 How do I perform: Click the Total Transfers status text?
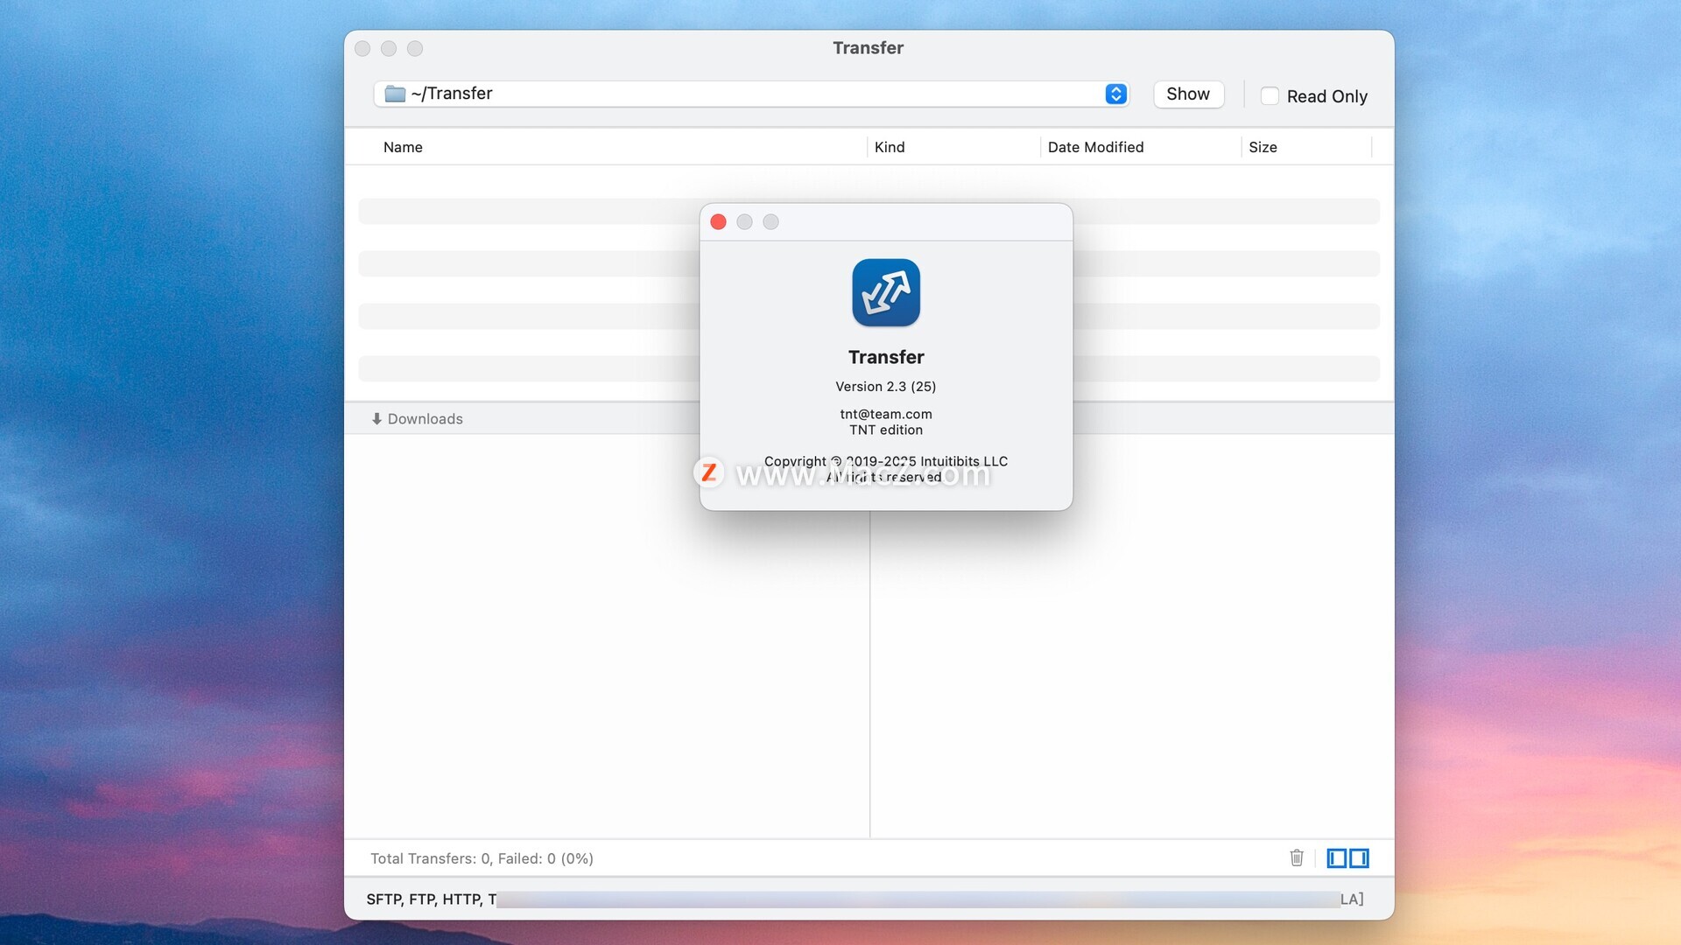[482, 858]
